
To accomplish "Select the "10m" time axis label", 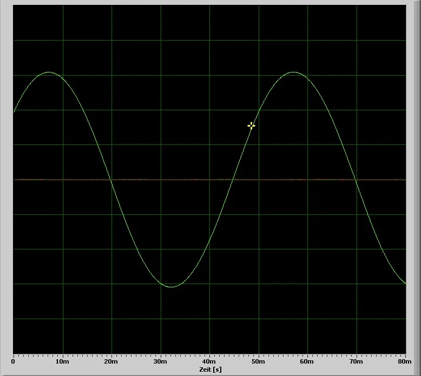I will [x=62, y=361].
